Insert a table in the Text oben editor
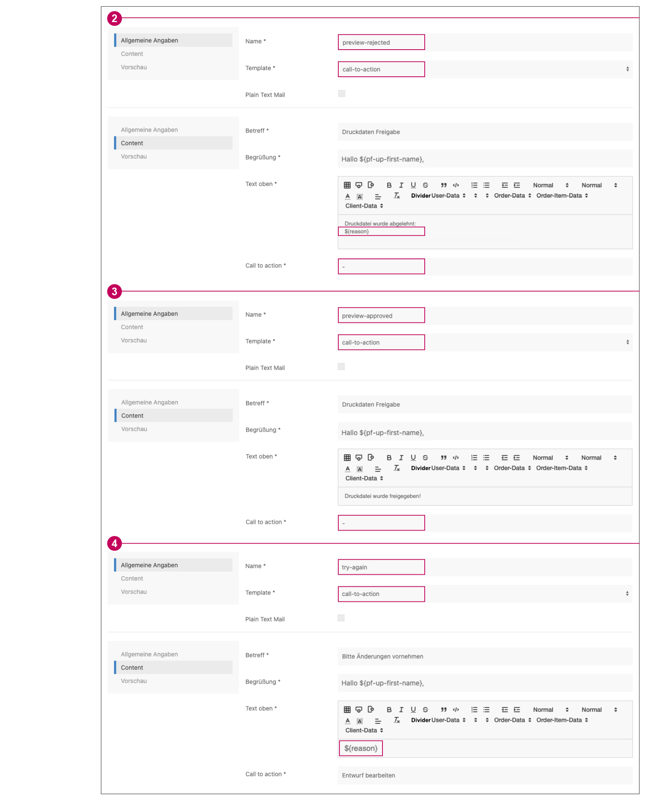 click(347, 185)
